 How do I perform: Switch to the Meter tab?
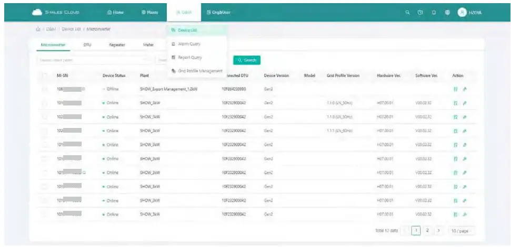coord(148,45)
